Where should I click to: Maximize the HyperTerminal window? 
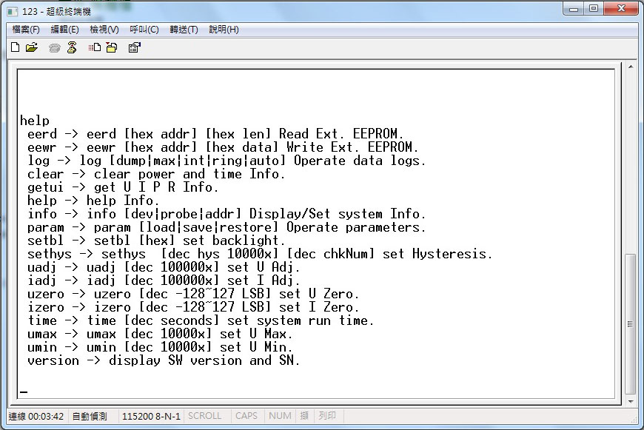594,9
